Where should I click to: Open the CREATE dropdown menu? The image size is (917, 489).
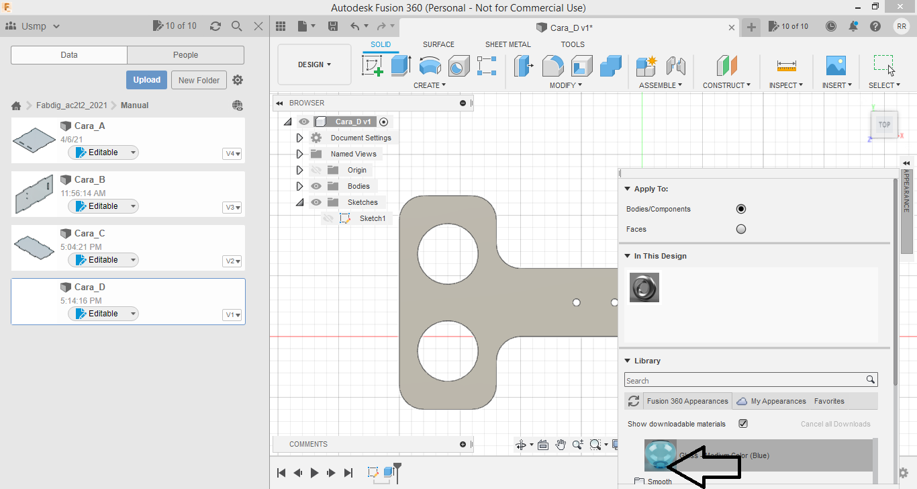click(x=430, y=85)
